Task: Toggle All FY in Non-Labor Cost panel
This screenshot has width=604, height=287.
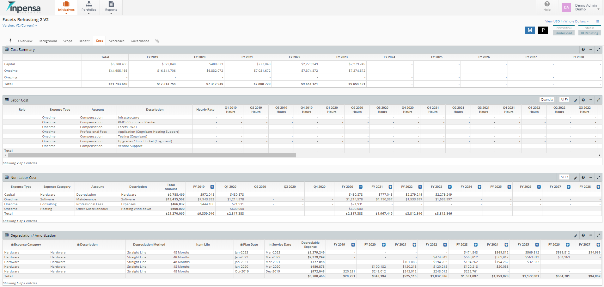Action: pyautogui.click(x=564, y=177)
